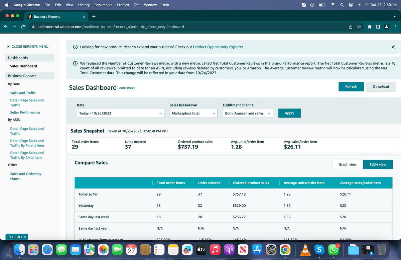Open the Chrome History menu
401x260 pixels.
[84, 5]
